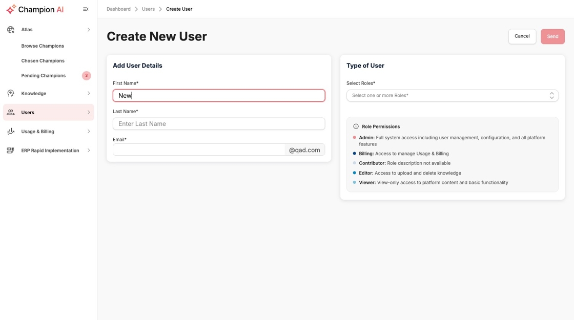Collapse the sidebar with the toggle icon
The image size is (574, 320).
coord(86,9)
